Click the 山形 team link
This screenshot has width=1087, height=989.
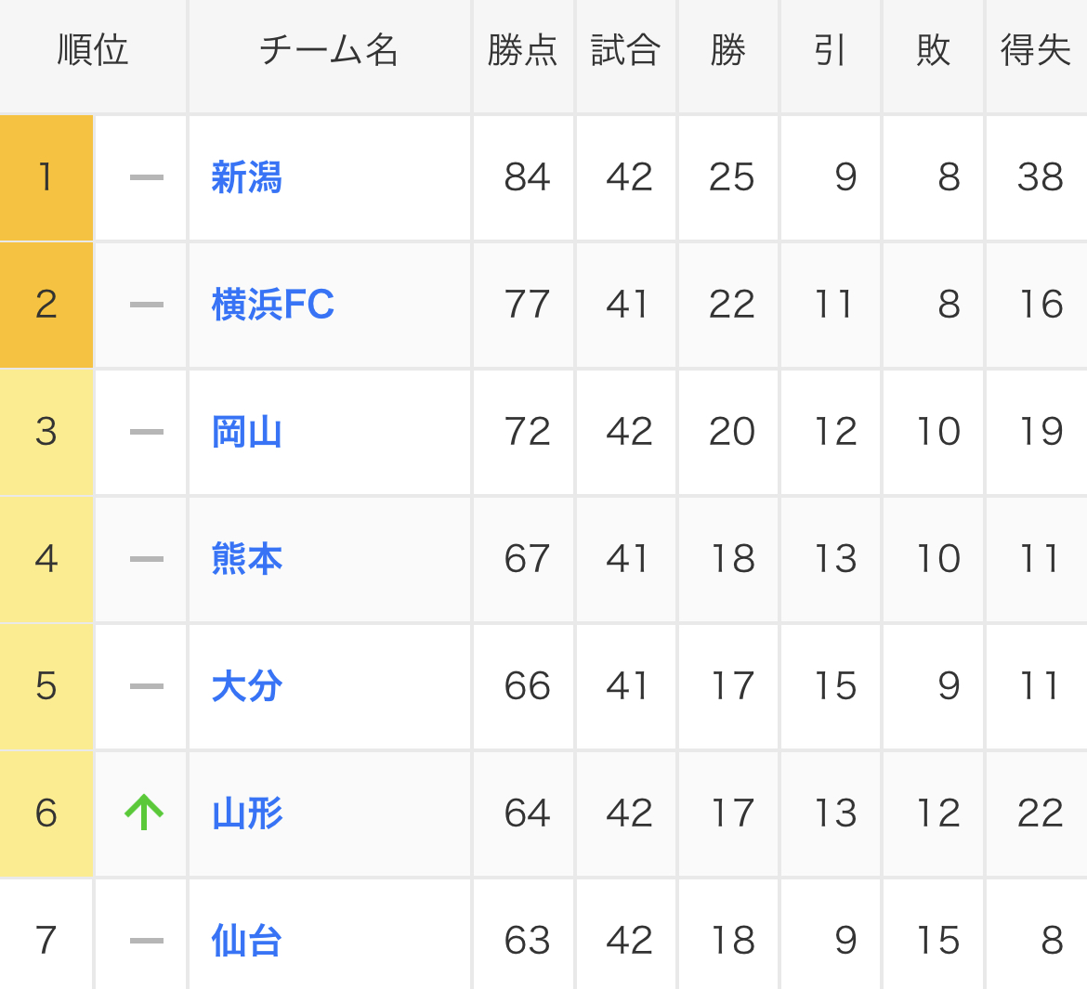click(x=246, y=813)
